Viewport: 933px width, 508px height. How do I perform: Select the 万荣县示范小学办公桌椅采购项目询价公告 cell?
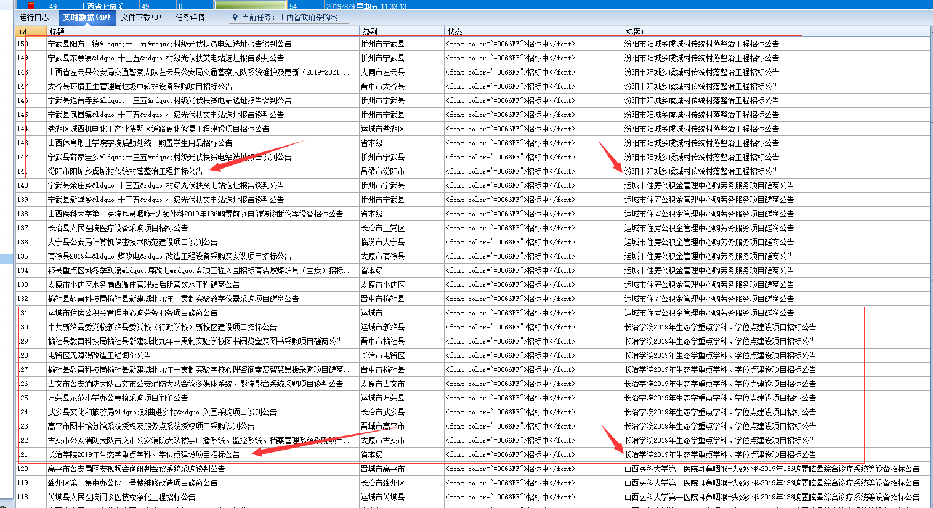(203, 398)
